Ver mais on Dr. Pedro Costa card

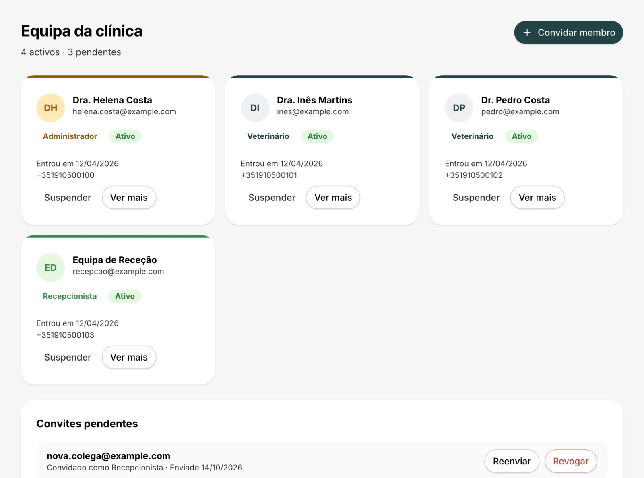(x=537, y=198)
